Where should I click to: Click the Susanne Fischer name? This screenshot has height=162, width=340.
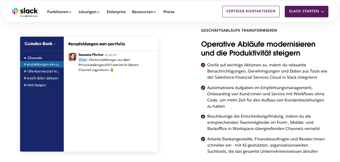(91, 55)
